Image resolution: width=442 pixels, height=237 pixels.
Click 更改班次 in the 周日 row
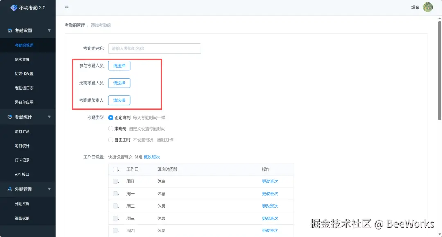click(x=270, y=181)
